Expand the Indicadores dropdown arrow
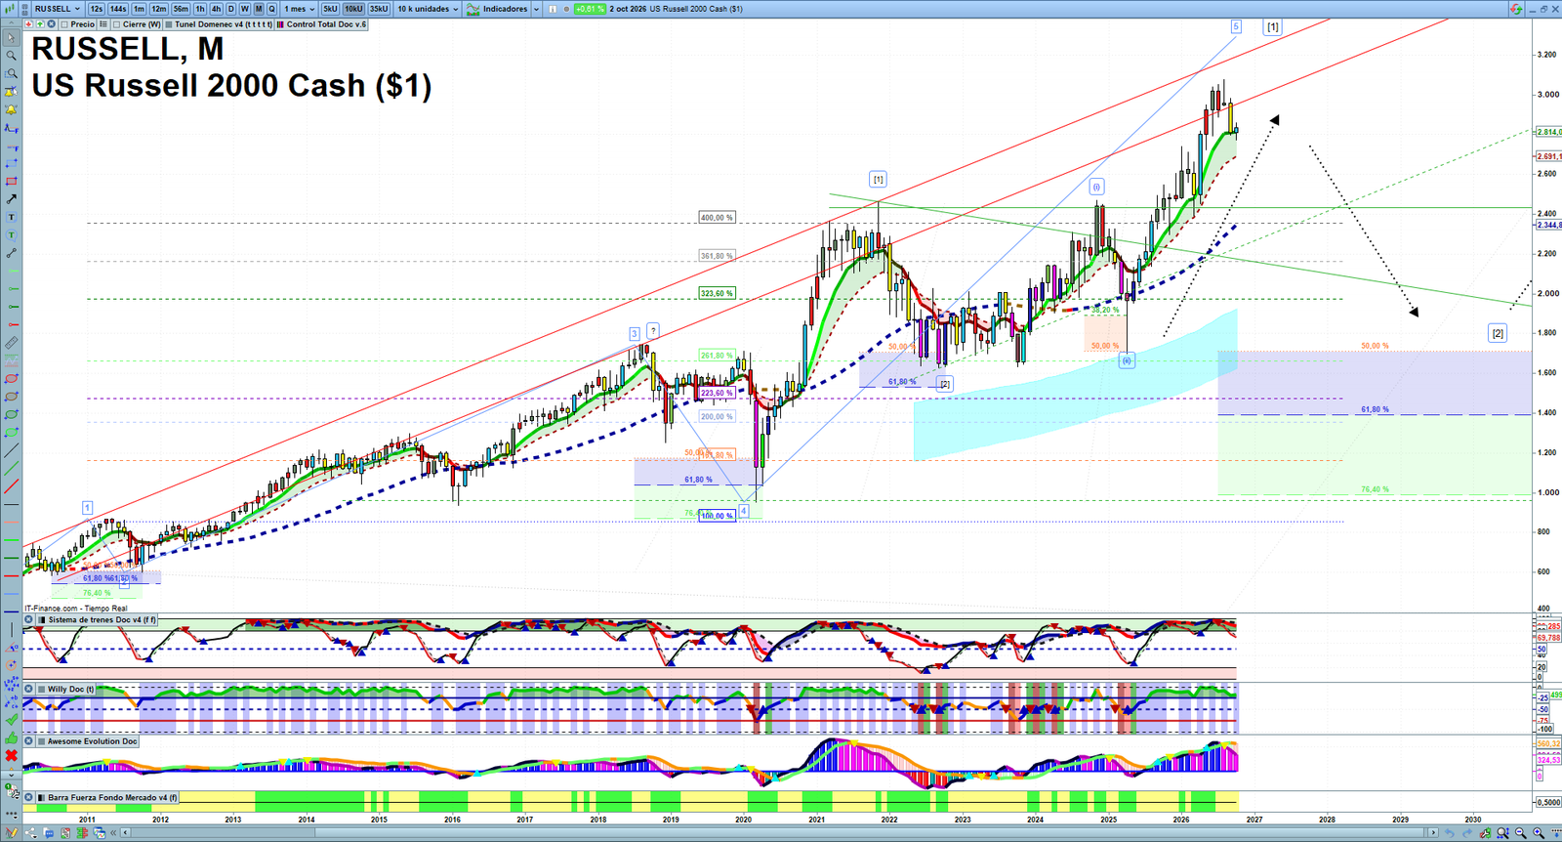 coord(536,9)
